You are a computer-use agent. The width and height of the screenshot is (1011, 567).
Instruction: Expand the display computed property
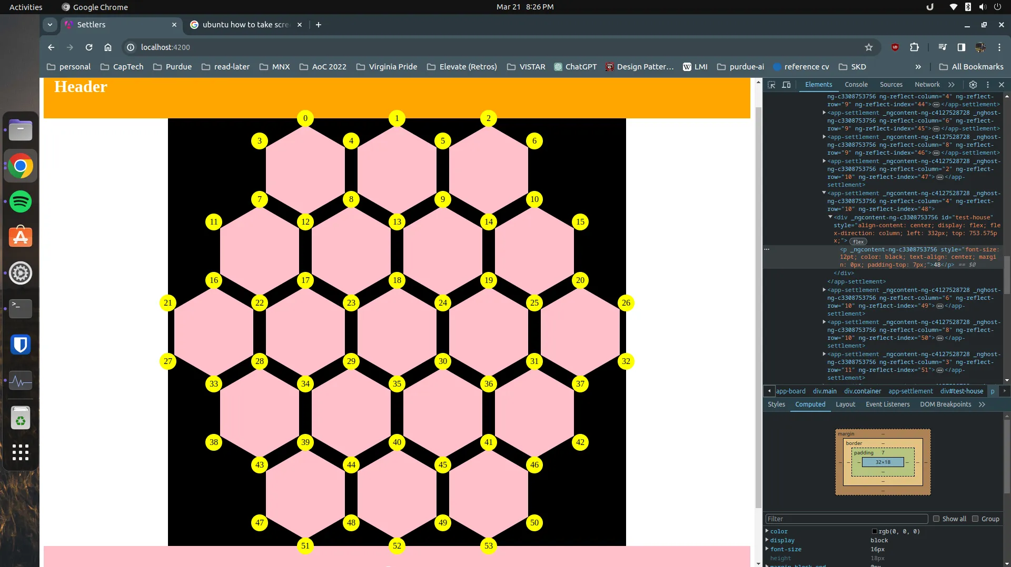767,540
